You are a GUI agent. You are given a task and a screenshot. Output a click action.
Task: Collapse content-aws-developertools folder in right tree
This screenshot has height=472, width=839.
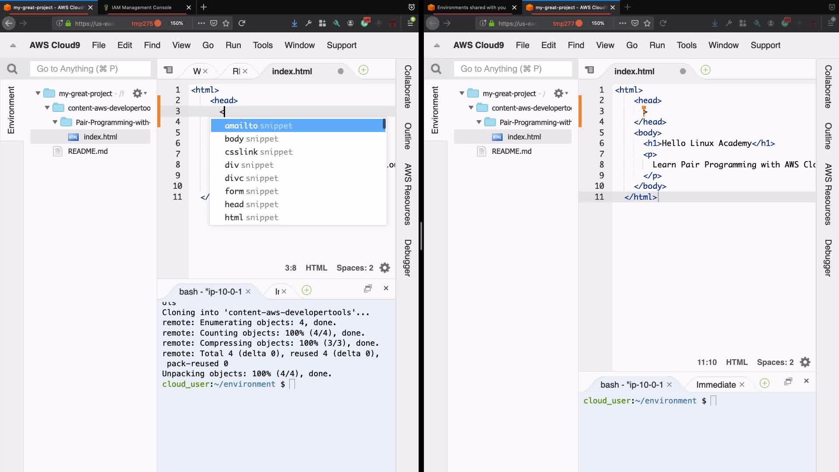[471, 108]
